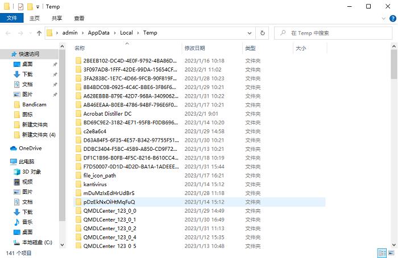Select 文档 under 此电脑
The image size is (398, 258).
coord(27,202)
